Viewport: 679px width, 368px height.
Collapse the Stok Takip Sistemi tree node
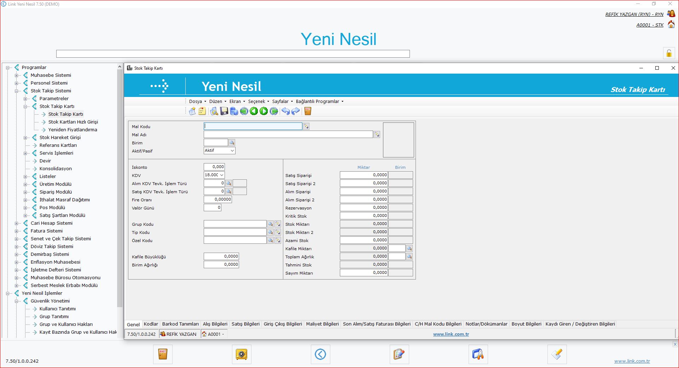point(17,91)
